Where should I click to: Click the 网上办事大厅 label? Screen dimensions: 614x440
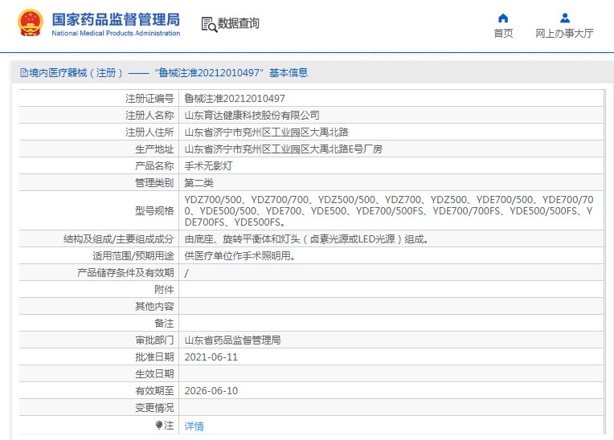pyautogui.click(x=564, y=33)
